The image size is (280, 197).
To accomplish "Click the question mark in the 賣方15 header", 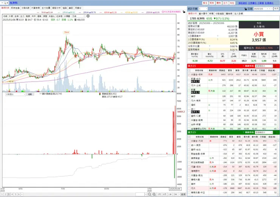I will 243,132.
